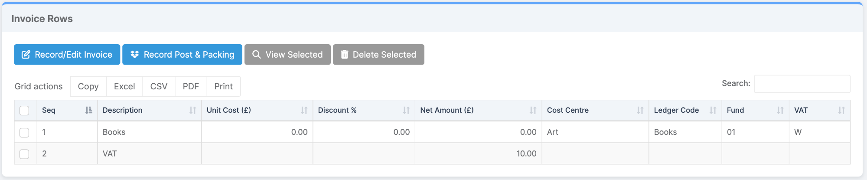Click the Seq column sort icon
867x180 pixels.
88,110
